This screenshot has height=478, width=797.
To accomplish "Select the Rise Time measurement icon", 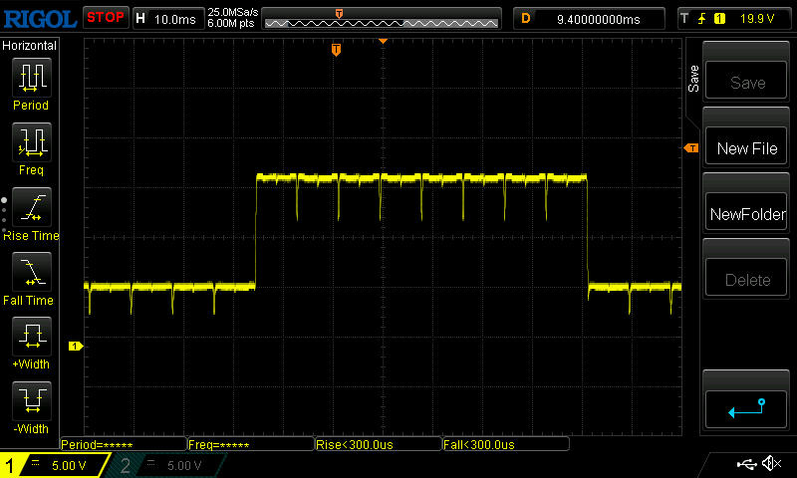I will point(30,207).
